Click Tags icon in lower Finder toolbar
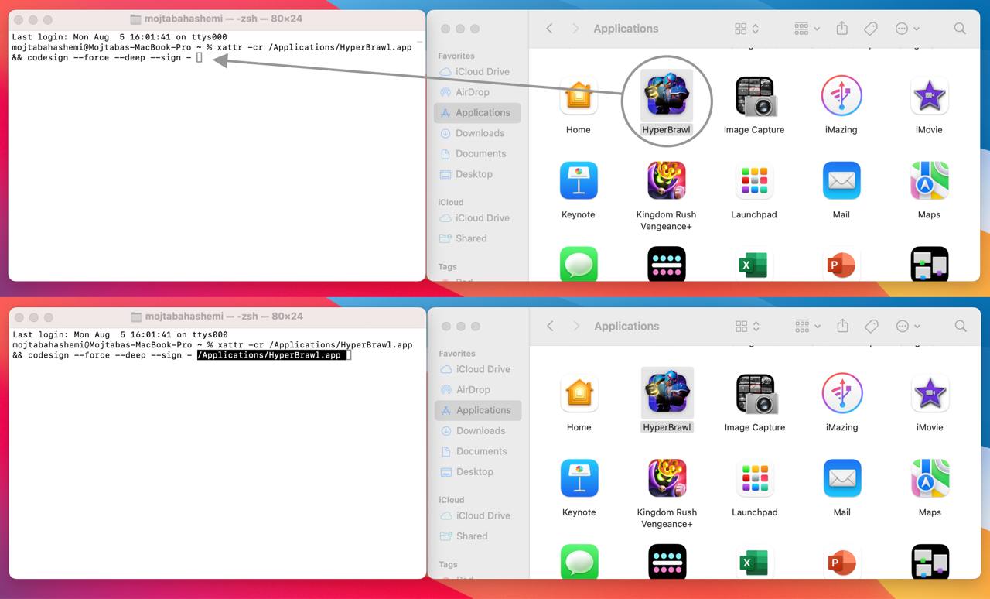 coord(871,326)
